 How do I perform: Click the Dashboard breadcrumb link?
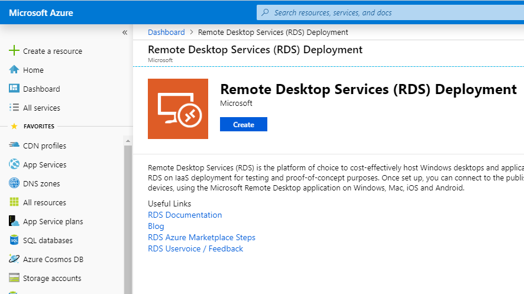click(x=166, y=33)
